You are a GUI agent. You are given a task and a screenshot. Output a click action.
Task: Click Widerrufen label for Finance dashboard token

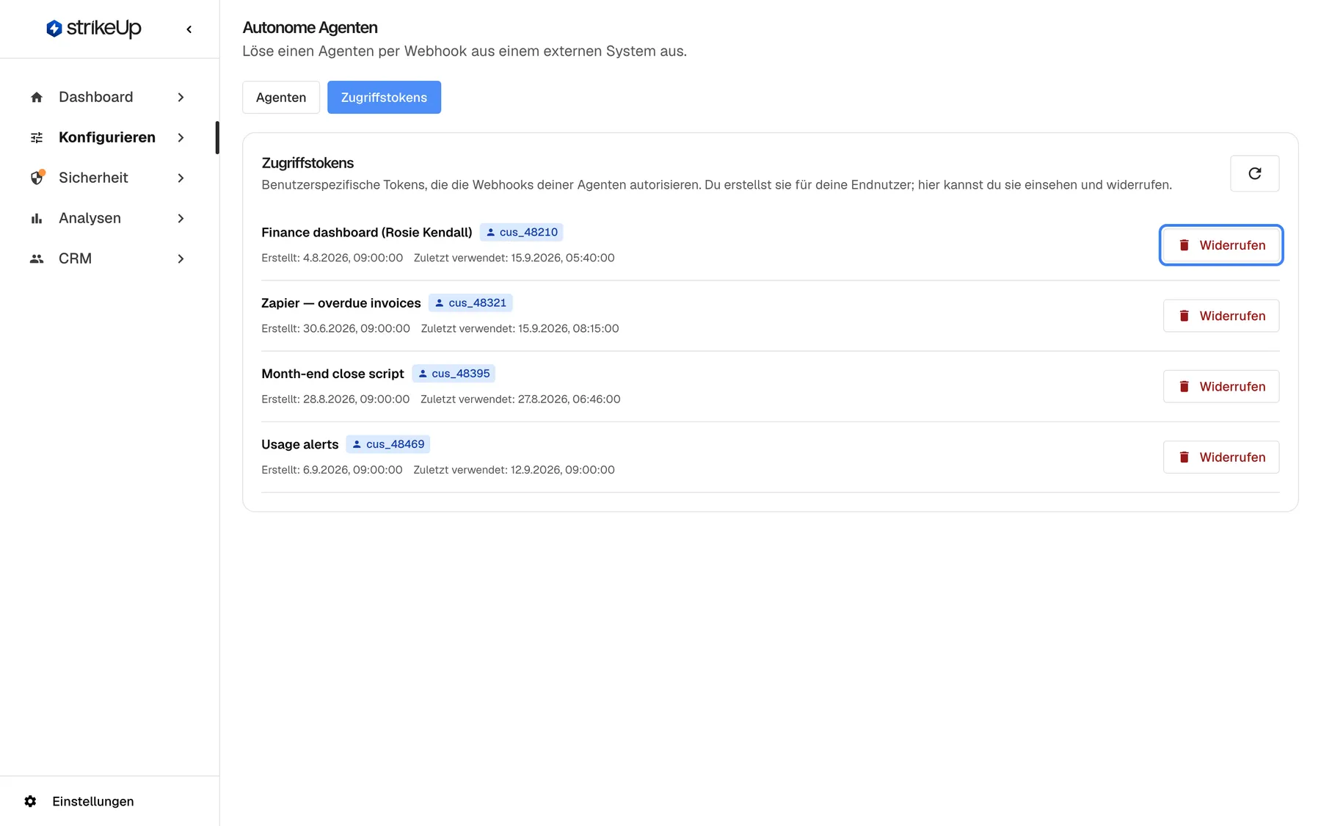tap(1232, 245)
